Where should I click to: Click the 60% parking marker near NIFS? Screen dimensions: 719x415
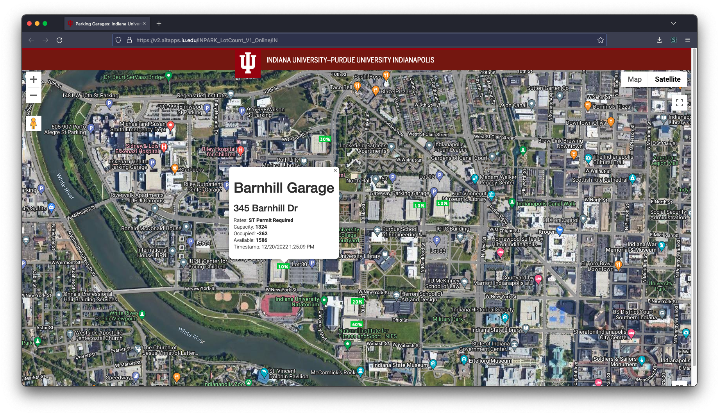(357, 324)
